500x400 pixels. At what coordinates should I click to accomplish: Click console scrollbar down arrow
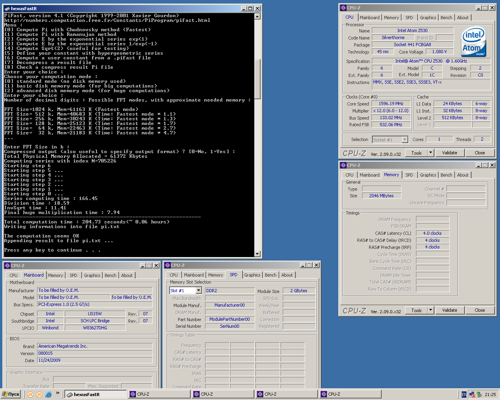click(x=257, y=254)
